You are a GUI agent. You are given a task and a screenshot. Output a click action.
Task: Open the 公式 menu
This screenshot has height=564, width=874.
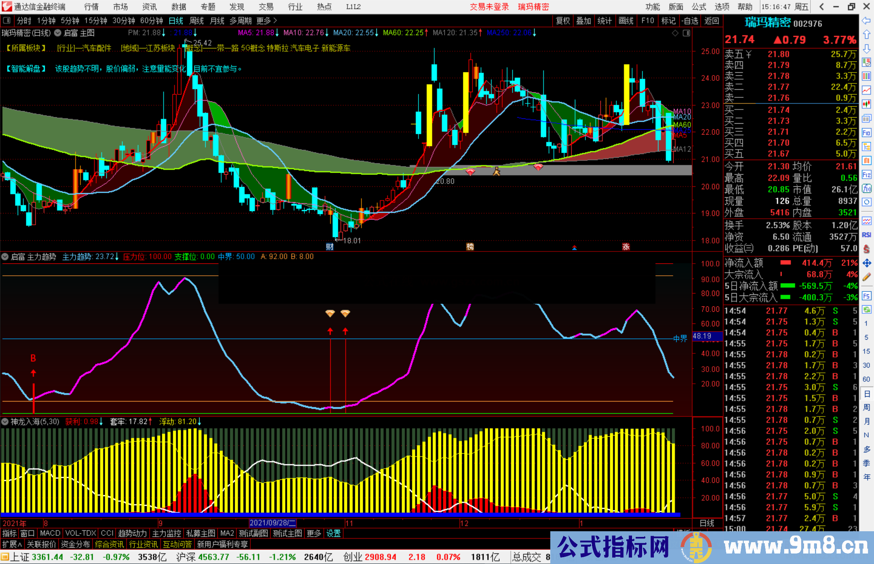(699, 7)
